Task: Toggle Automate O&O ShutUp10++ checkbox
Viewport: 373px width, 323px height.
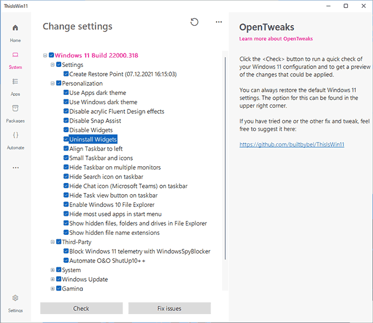Action: 66,261
